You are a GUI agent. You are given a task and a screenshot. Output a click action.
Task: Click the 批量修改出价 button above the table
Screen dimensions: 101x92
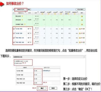pyautogui.click(x=21, y=9)
